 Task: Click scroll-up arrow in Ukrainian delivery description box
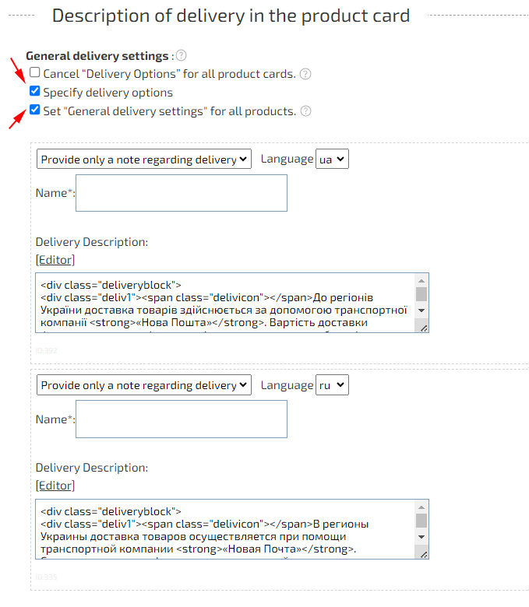click(x=421, y=281)
